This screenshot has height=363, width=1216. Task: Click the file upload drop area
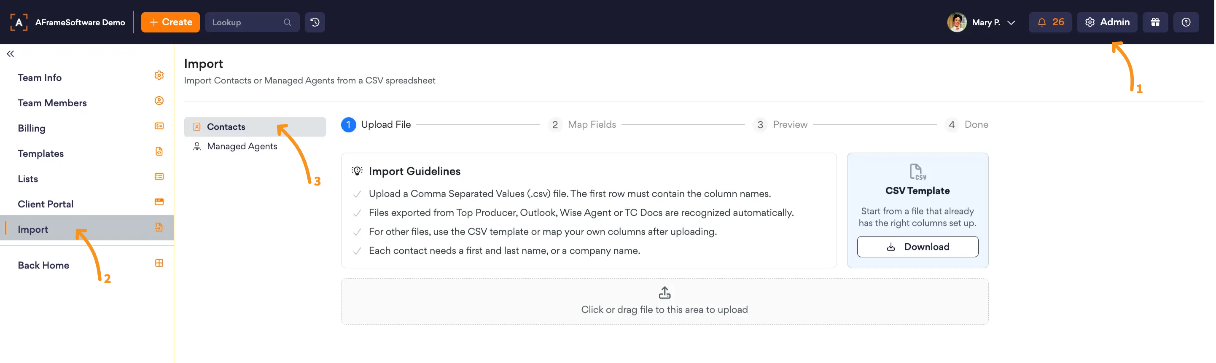pyautogui.click(x=664, y=301)
